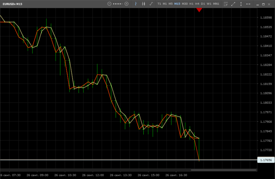Switch to line chart display

(151, 4)
